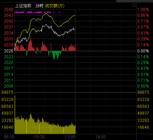Click the last magenta x marker
Viewport: 153px width, 140px height.
[59, 12]
